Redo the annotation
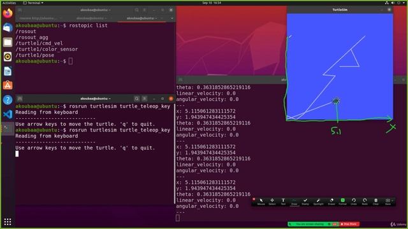 pyautogui.click(x=365, y=202)
